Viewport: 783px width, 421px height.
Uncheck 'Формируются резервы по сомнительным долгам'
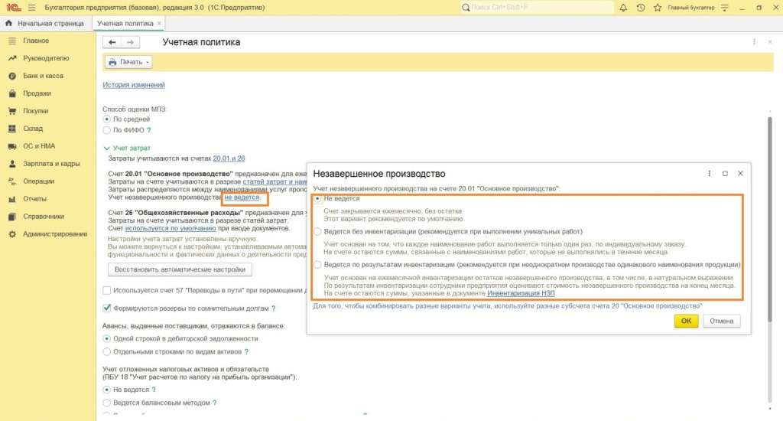(107, 308)
